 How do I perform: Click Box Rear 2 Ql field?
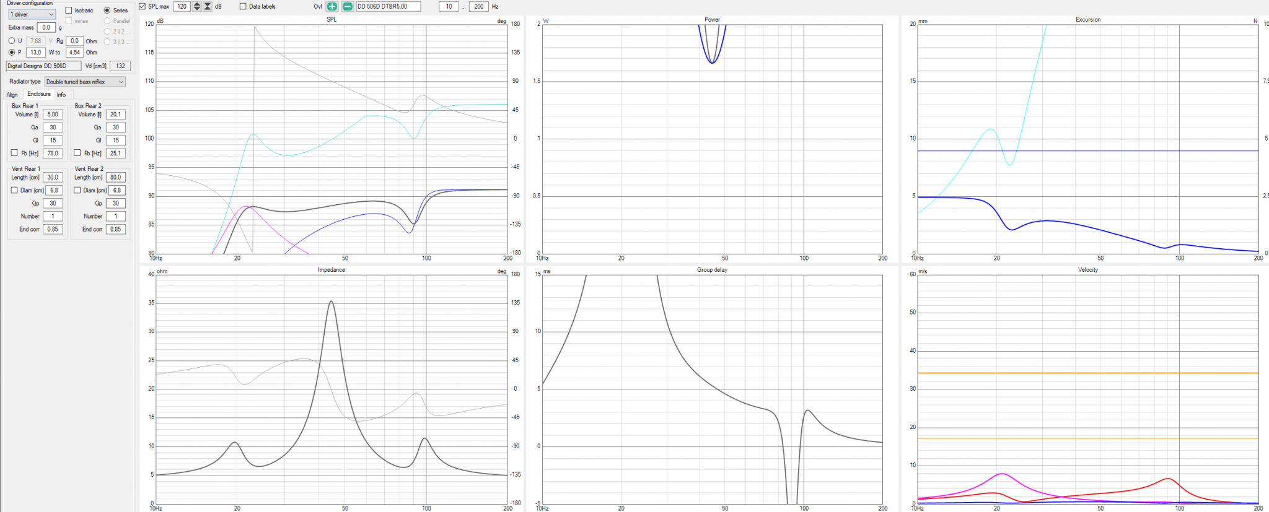click(x=116, y=141)
